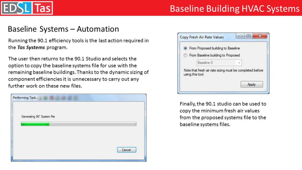
Task: Minimize the Copy Fresh Air Rate Values dialog
Action: (x=241, y=36)
